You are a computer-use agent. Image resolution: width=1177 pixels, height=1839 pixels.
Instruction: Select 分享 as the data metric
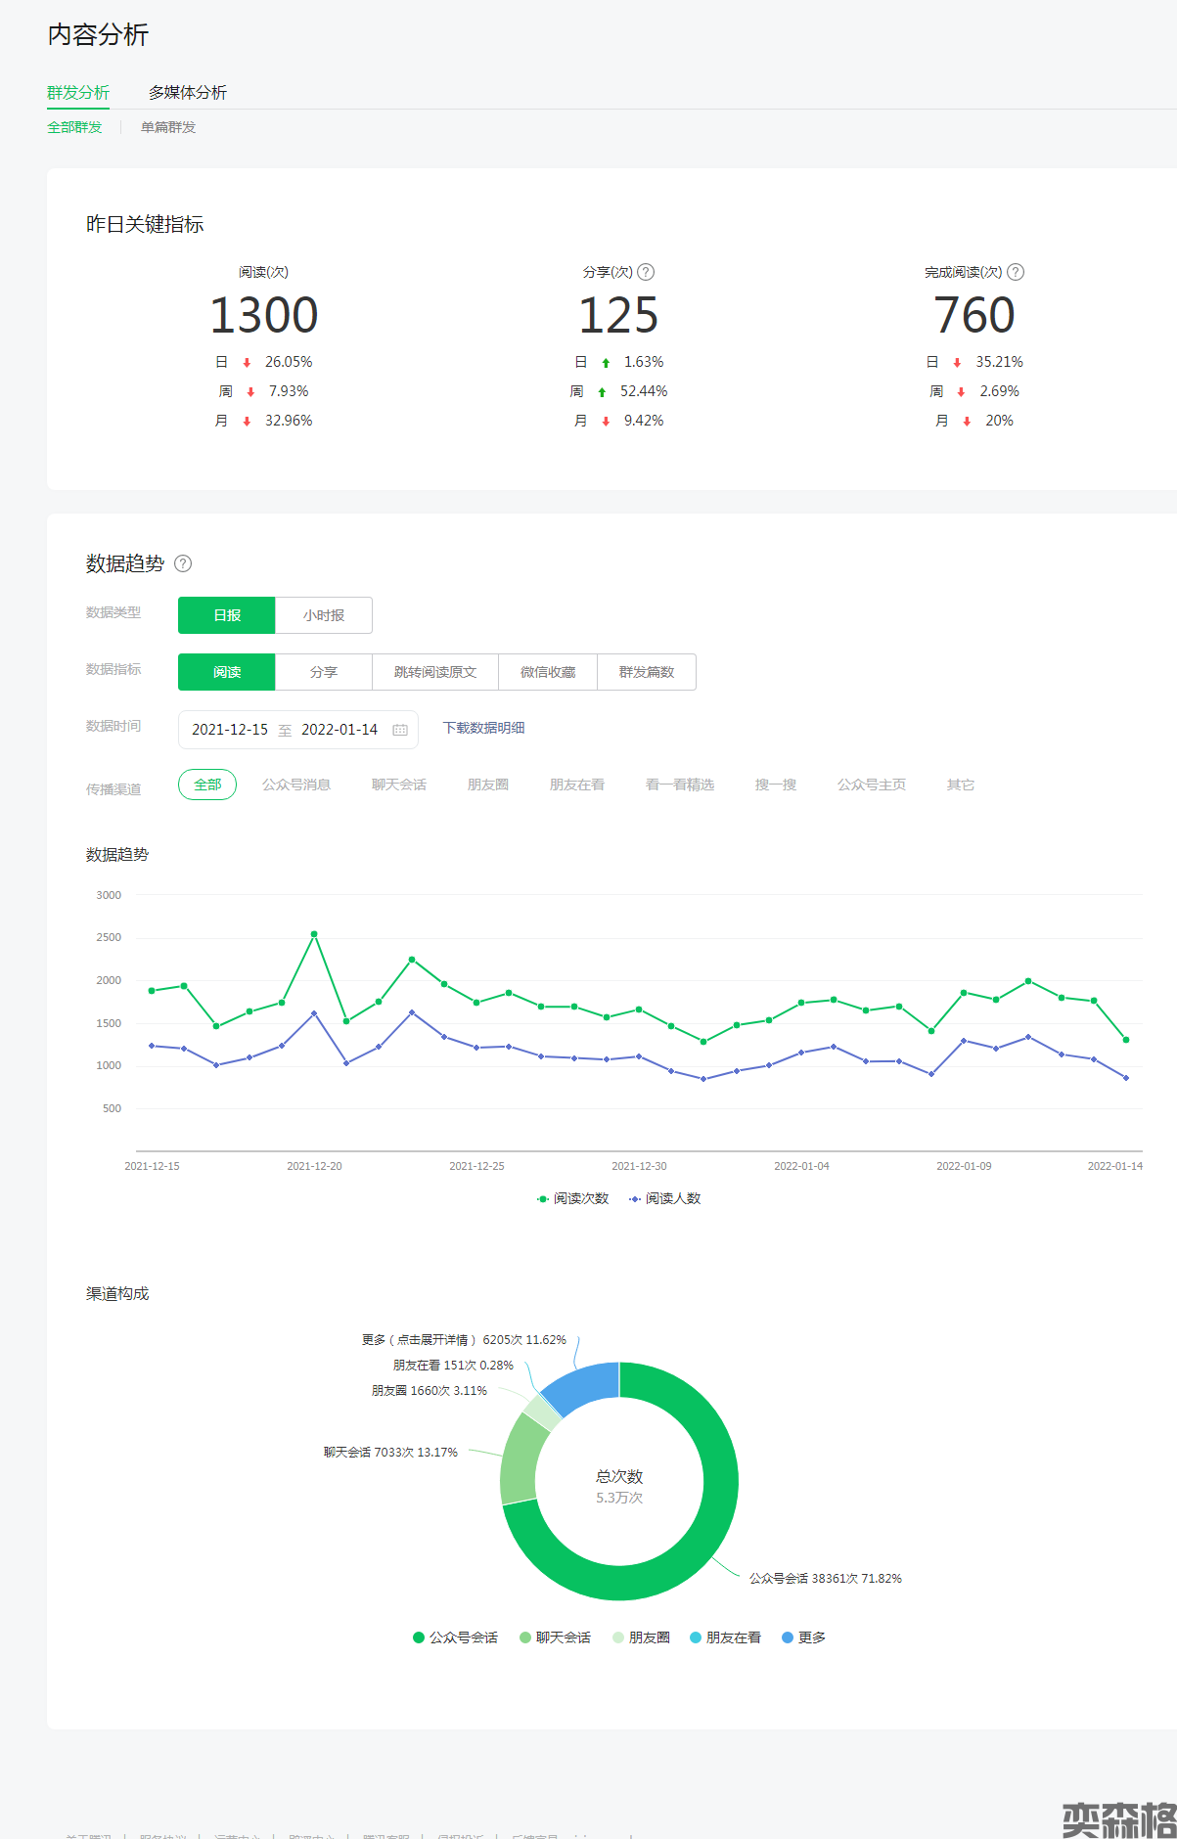point(324,672)
